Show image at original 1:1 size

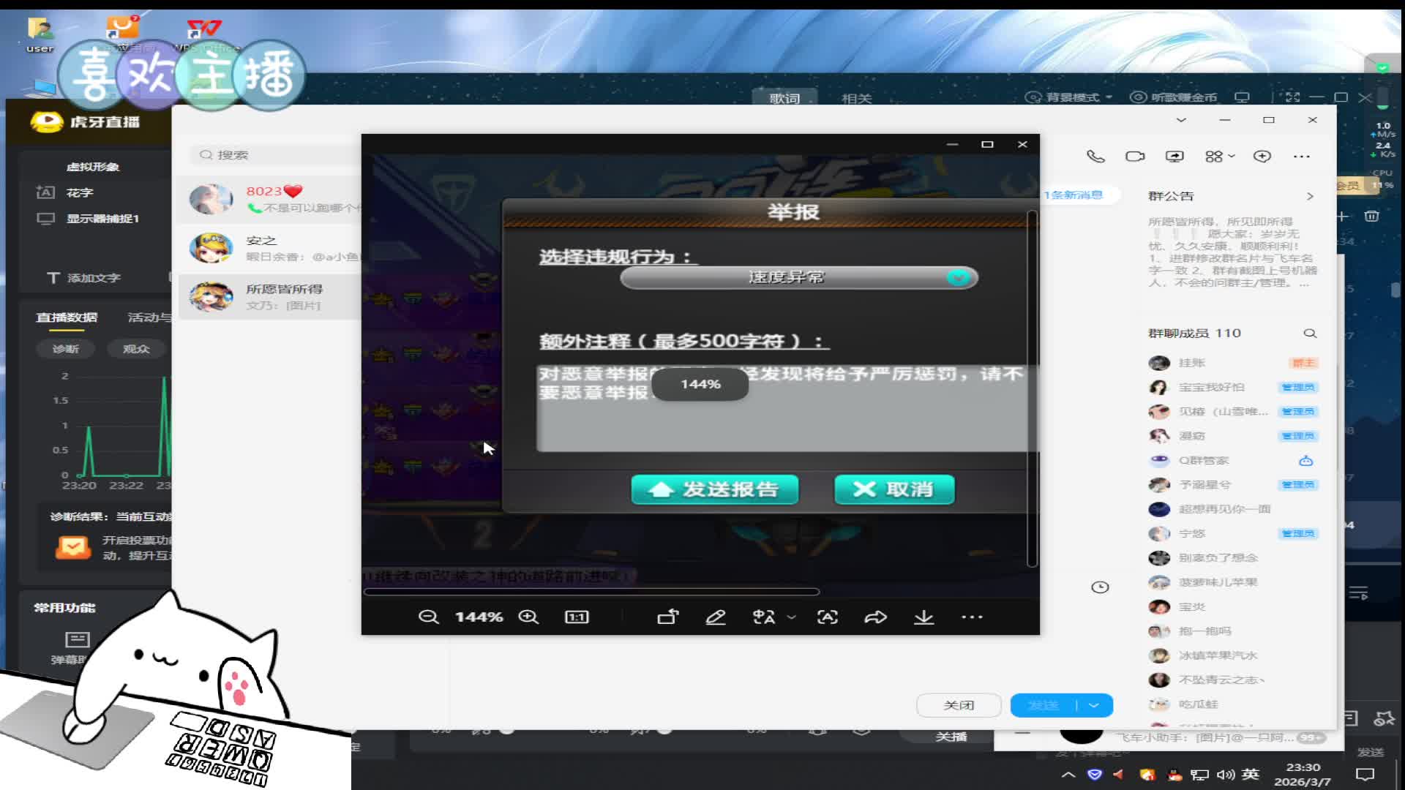pos(577,617)
